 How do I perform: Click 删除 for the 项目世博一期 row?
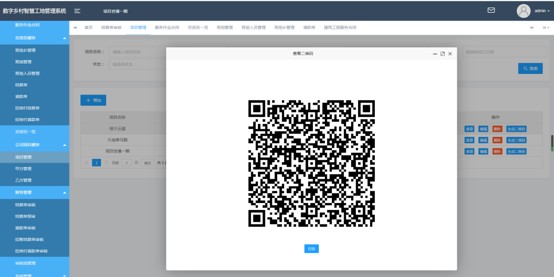(497, 151)
